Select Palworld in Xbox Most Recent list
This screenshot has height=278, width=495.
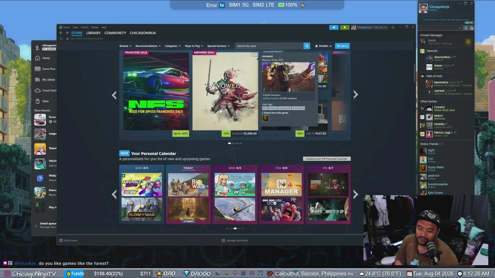coord(45,192)
